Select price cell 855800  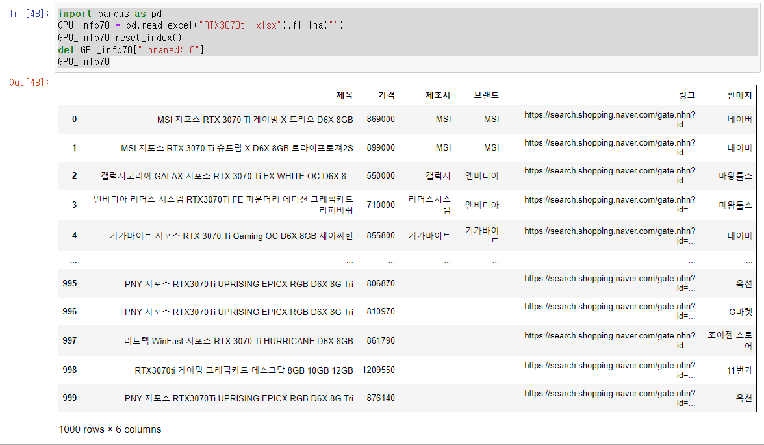pyautogui.click(x=381, y=235)
